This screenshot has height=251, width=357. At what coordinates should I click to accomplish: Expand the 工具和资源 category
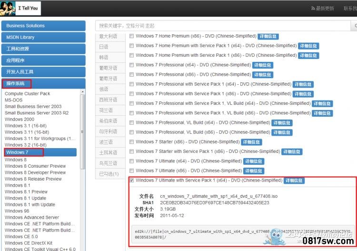43,49
